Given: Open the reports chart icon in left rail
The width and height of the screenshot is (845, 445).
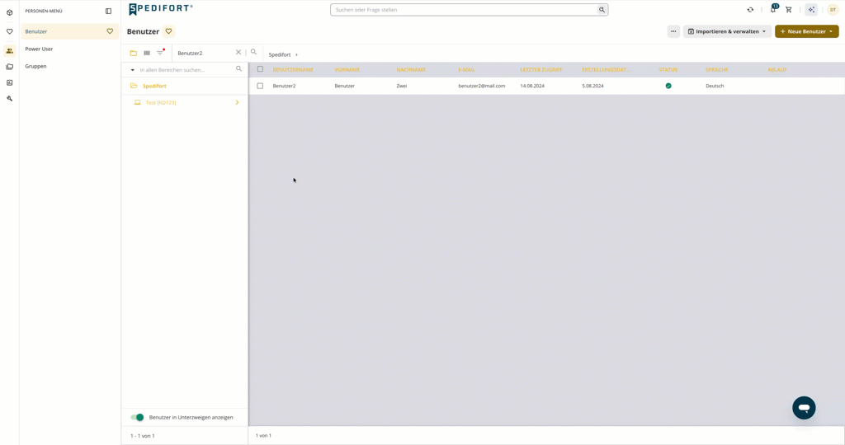Looking at the screenshot, I should pos(9,82).
